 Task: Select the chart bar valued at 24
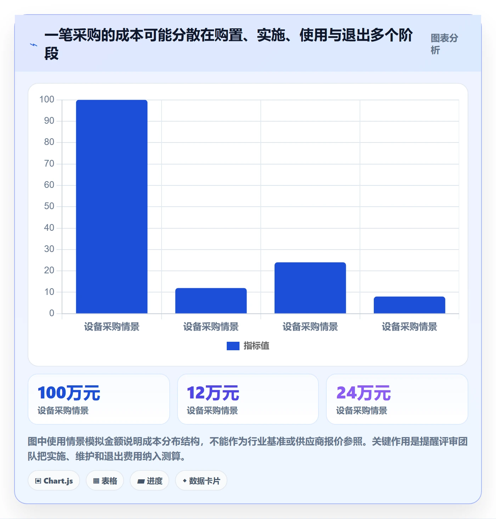pyautogui.click(x=310, y=288)
